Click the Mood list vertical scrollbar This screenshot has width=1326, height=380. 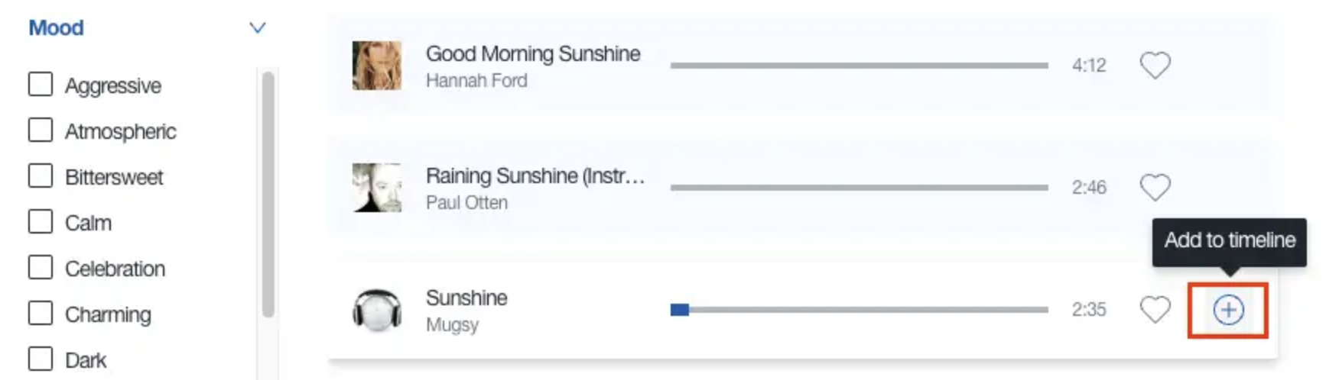pyautogui.click(x=268, y=195)
